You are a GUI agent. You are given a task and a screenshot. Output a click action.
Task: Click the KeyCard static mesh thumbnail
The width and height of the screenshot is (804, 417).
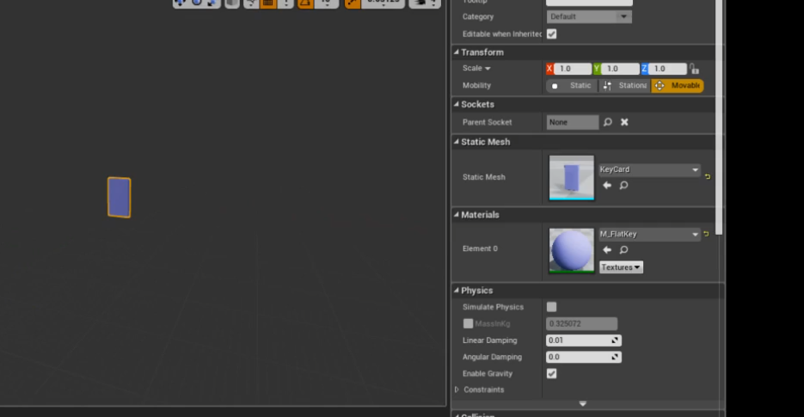571,177
